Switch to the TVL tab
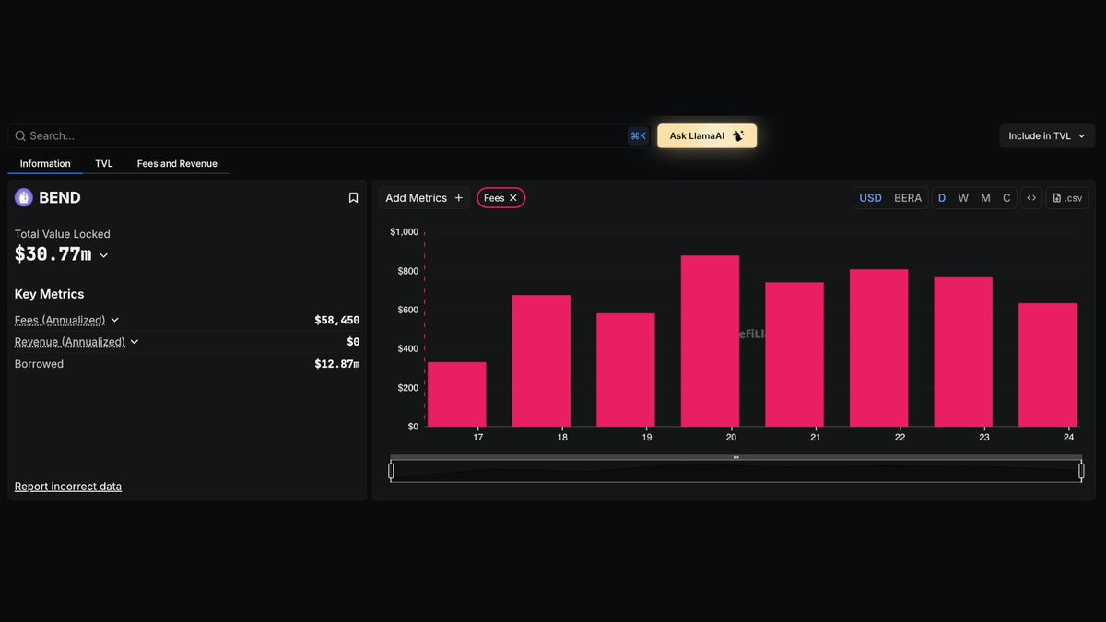The width and height of the screenshot is (1106, 622). point(104,164)
